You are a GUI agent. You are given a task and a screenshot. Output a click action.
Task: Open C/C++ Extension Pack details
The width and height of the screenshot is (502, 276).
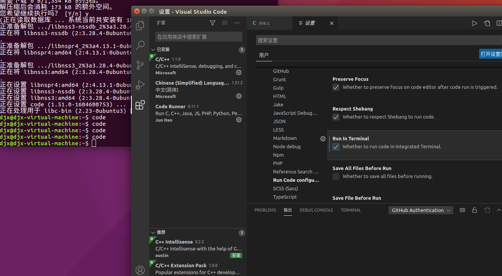tap(198, 268)
